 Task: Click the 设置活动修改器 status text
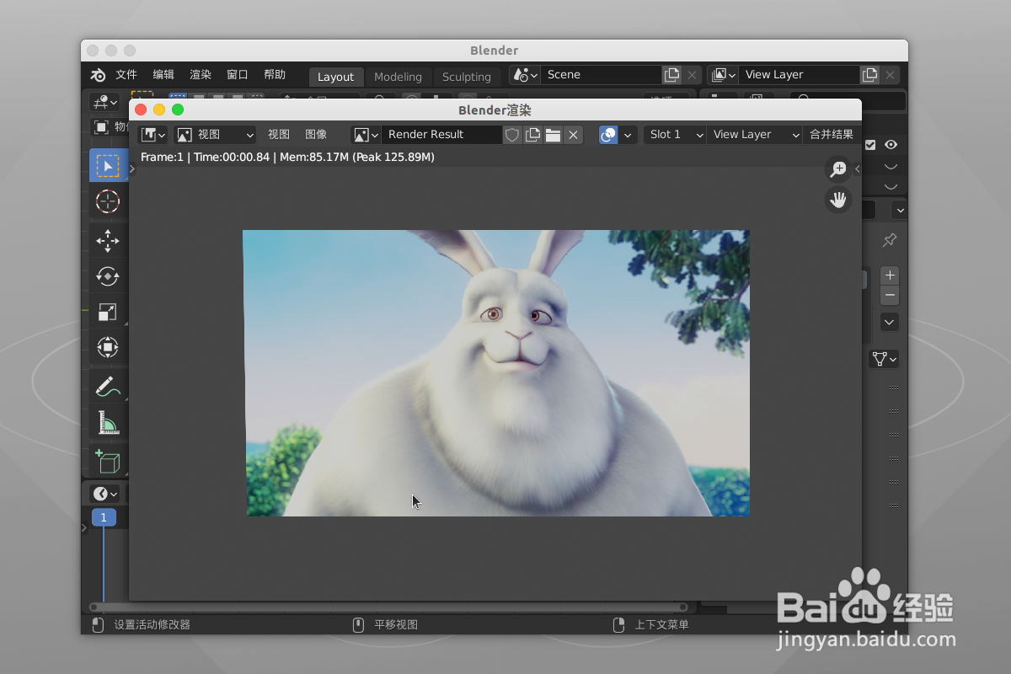point(152,624)
